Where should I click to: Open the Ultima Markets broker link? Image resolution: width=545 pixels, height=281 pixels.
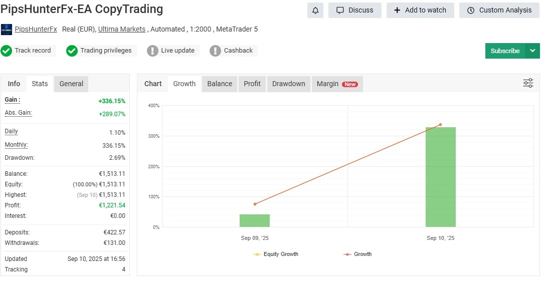122,29
